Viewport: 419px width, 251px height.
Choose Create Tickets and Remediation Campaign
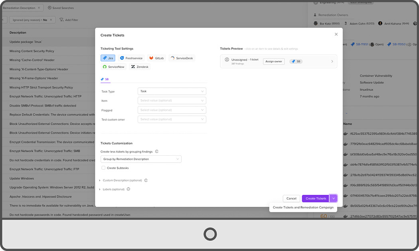(303, 207)
